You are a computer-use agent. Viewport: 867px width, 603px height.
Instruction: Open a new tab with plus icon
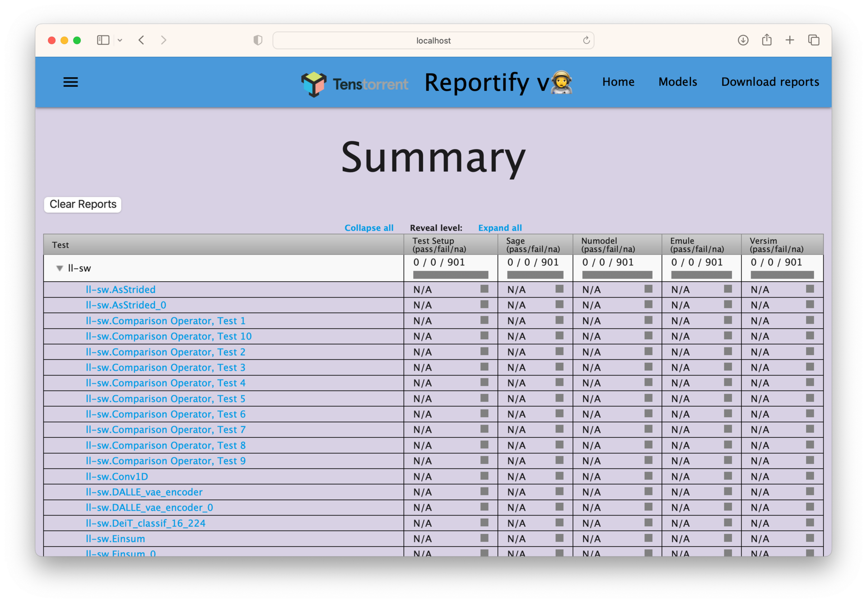(x=790, y=40)
